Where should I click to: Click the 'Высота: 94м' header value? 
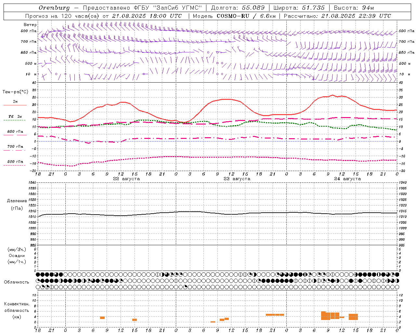(354, 8)
